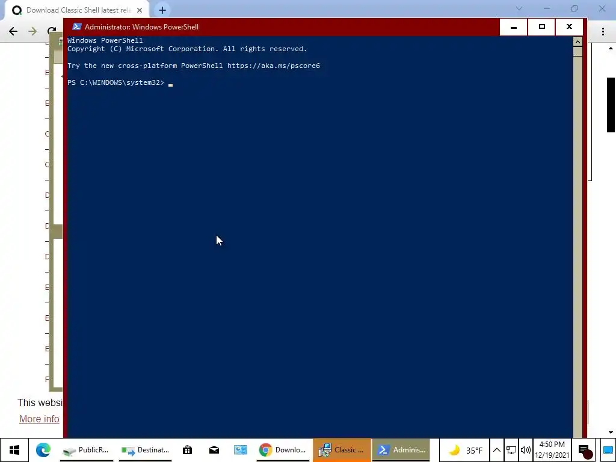The height and width of the screenshot is (462, 616).
Task: Switch to the 'Classic ...' installer taskbar button
Action: pyautogui.click(x=342, y=450)
